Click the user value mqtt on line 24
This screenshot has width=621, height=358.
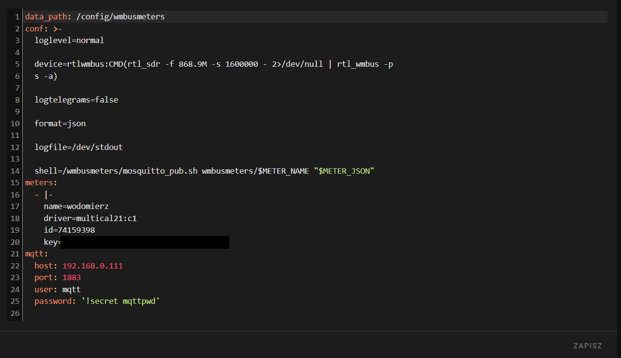coord(72,289)
